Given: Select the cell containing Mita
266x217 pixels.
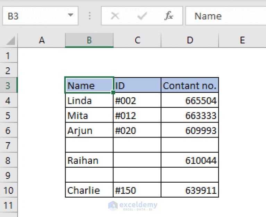Looking at the screenshot, I should click(89, 115).
